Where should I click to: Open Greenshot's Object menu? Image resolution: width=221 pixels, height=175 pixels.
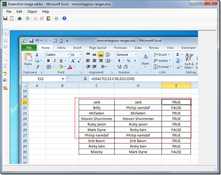coord(32,12)
